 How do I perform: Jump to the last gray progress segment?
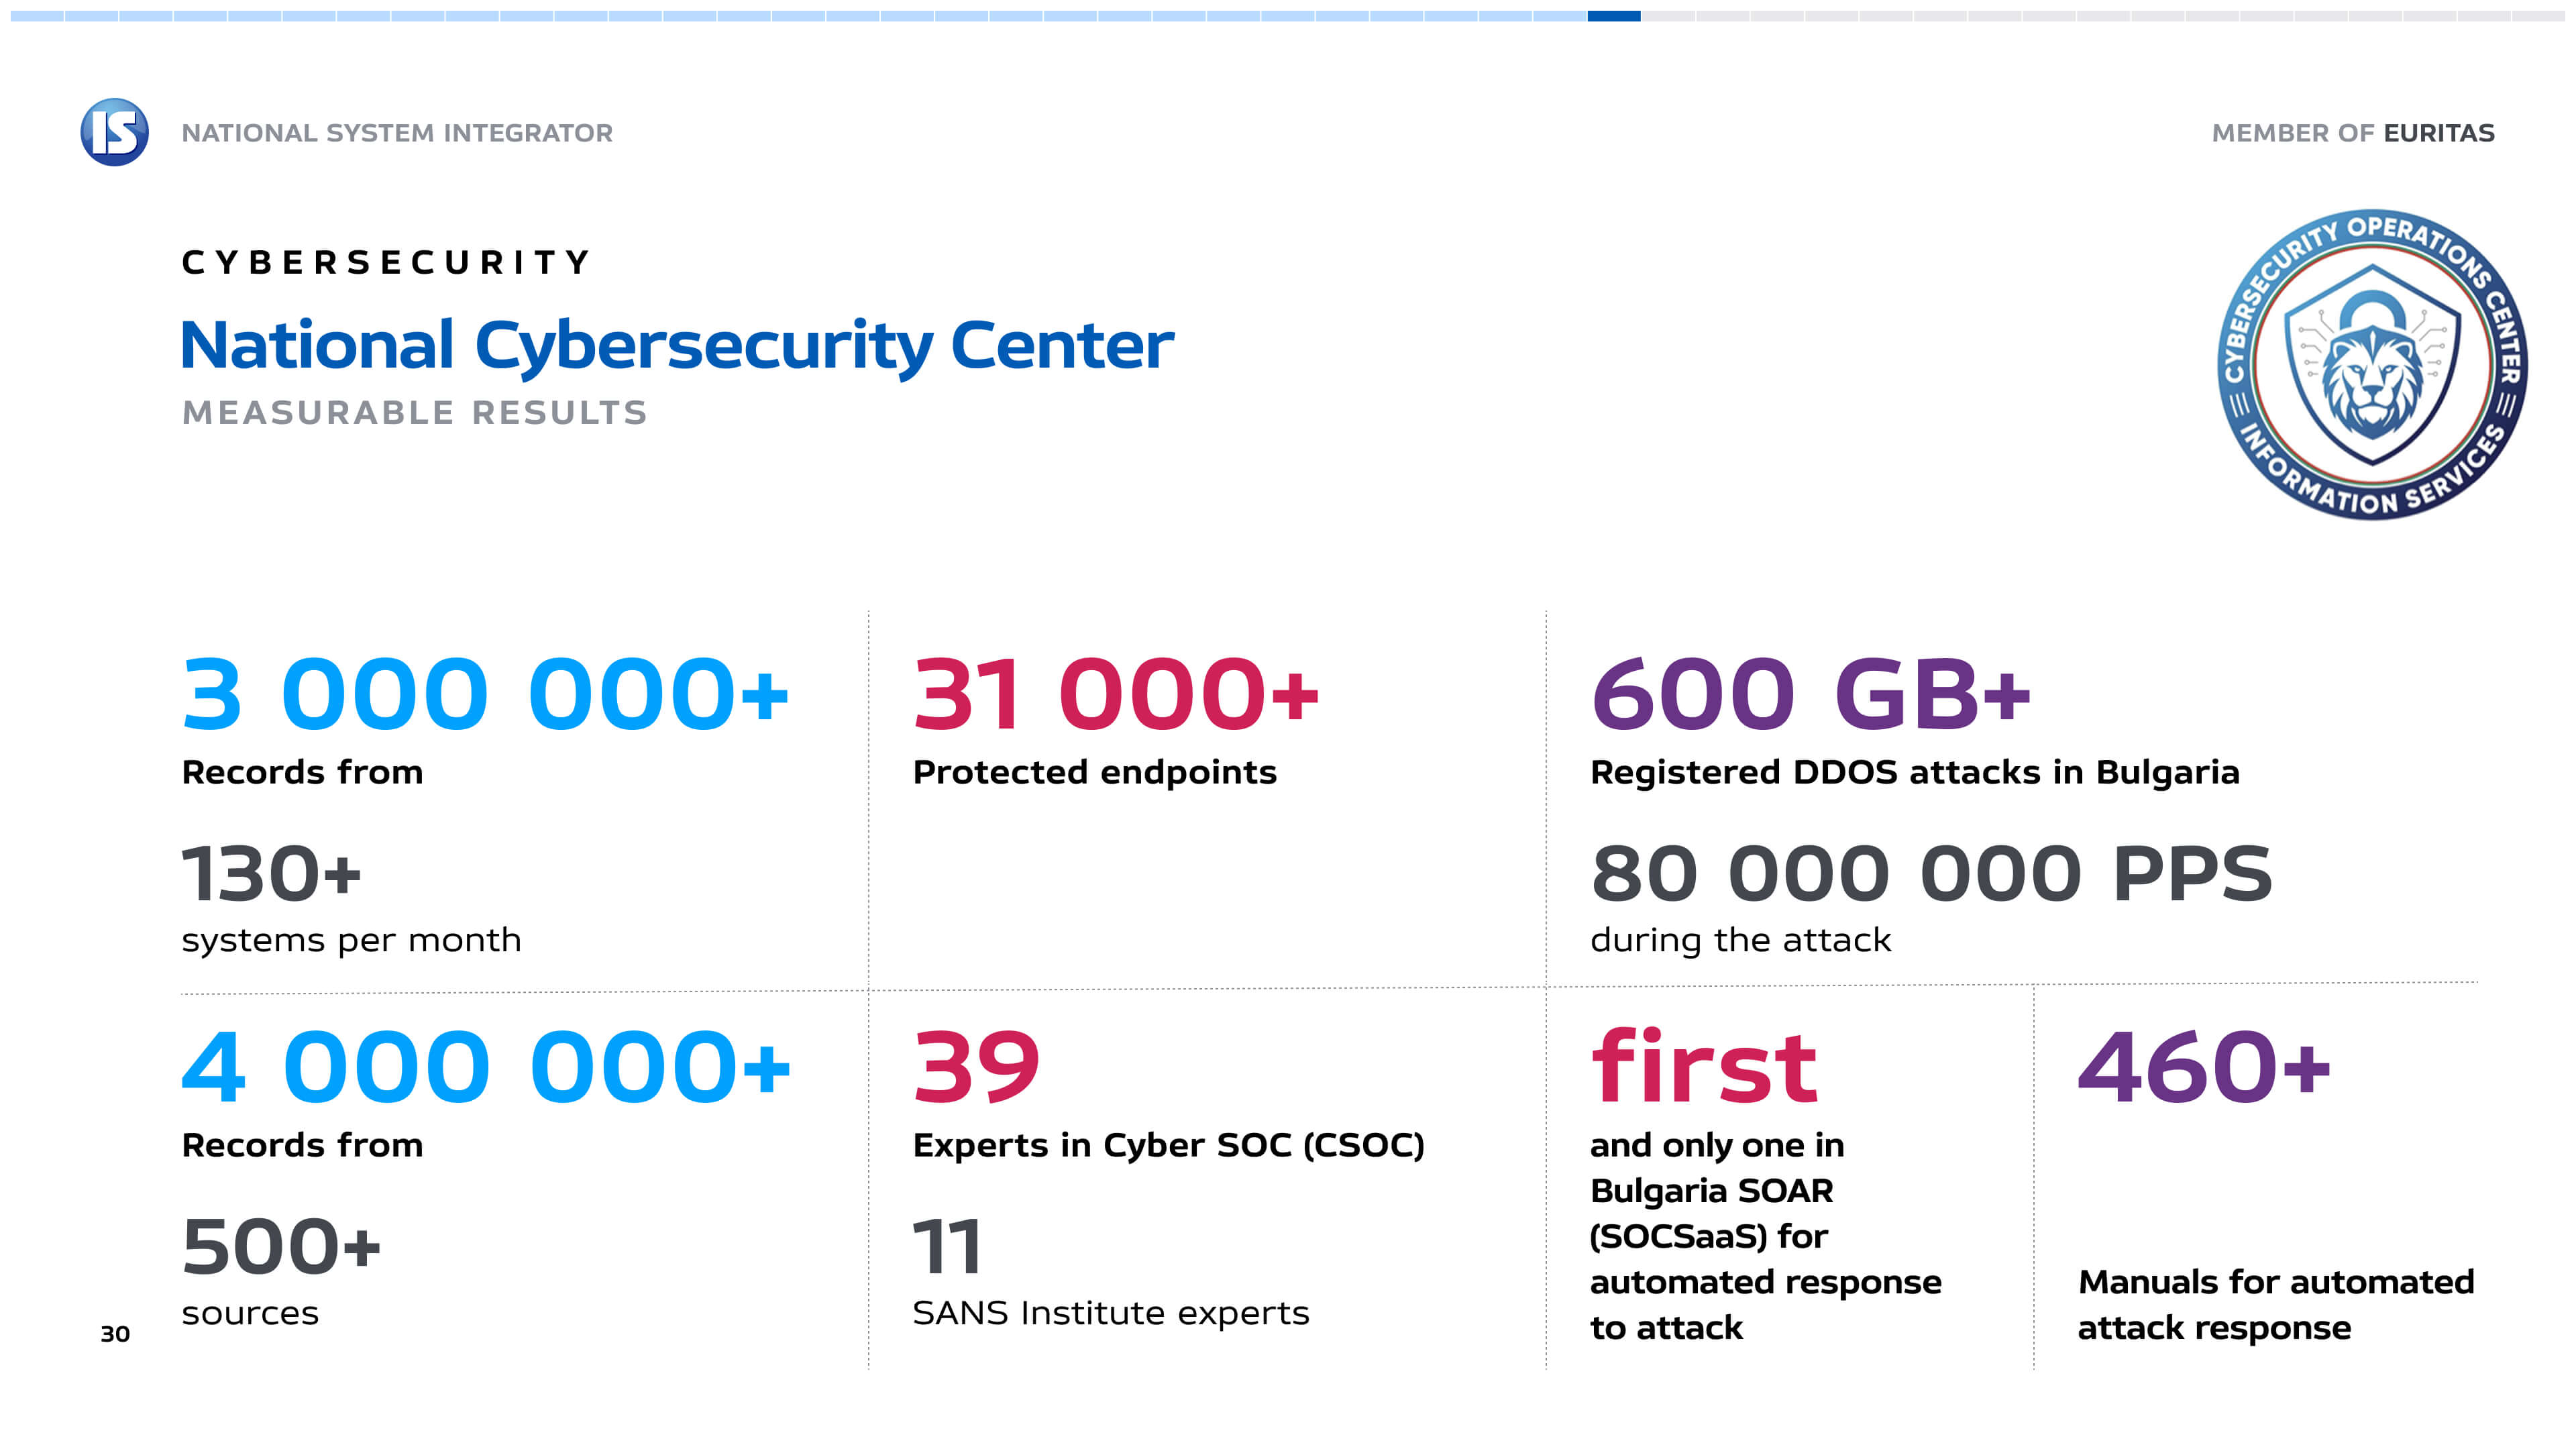2538,16
